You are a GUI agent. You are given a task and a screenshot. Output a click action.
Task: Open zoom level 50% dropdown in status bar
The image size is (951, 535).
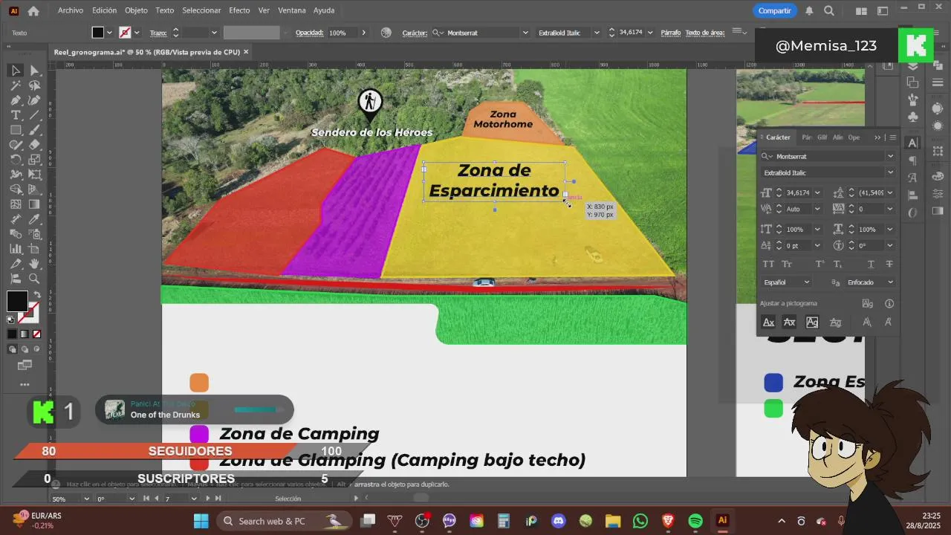pyautogui.click(x=86, y=499)
